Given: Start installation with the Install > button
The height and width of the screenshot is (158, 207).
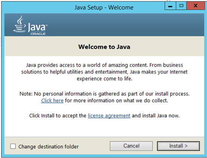Looking at the screenshot, I should coord(178,146).
